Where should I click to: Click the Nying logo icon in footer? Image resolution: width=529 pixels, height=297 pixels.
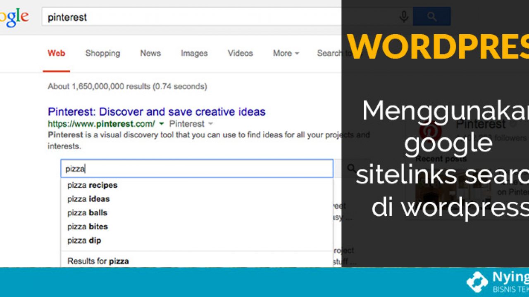tap(477, 282)
